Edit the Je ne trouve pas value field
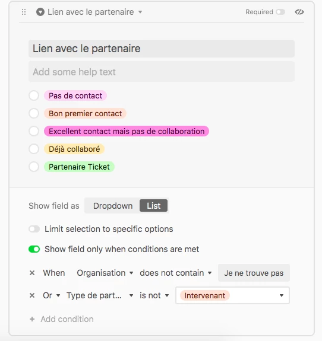 coord(254,273)
